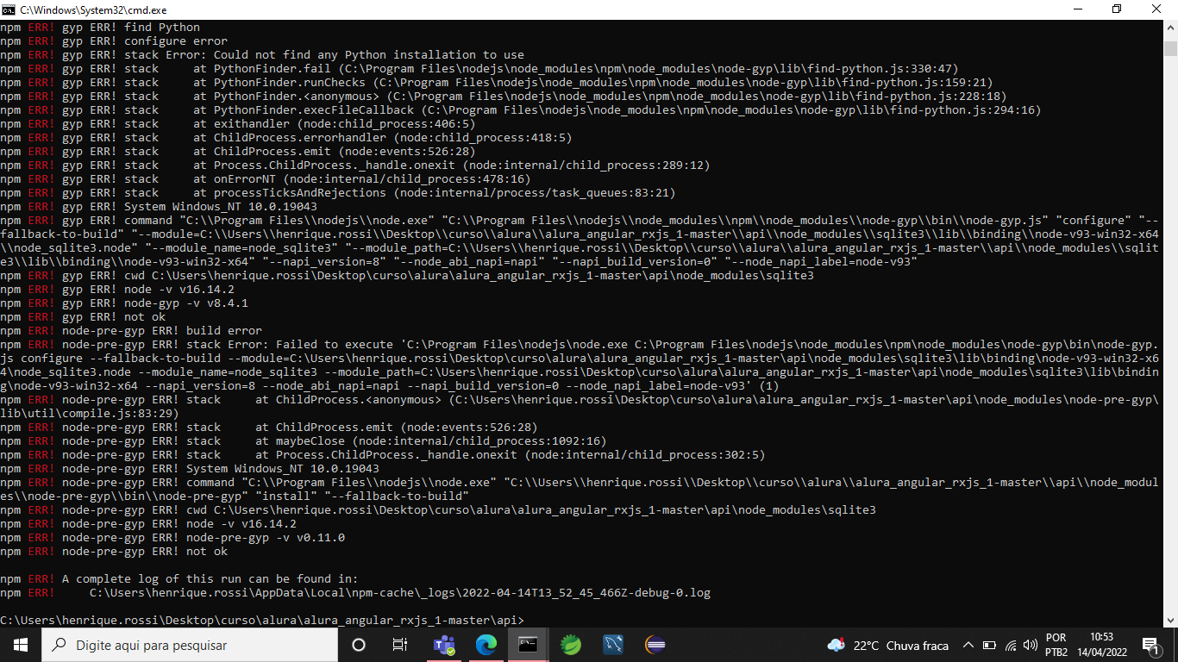This screenshot has width=1178, height=662.
Task: Select the cmd.exe taskbar icon
Action: point(528,645)
